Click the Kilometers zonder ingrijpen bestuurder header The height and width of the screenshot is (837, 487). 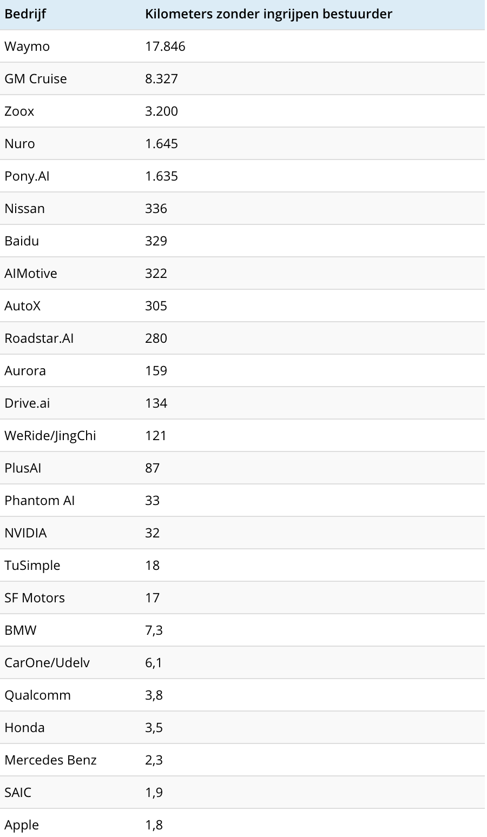tap(268, 14)
